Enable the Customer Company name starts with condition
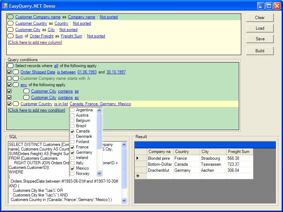Screen dimensions: 283x212 click(10, 78)
